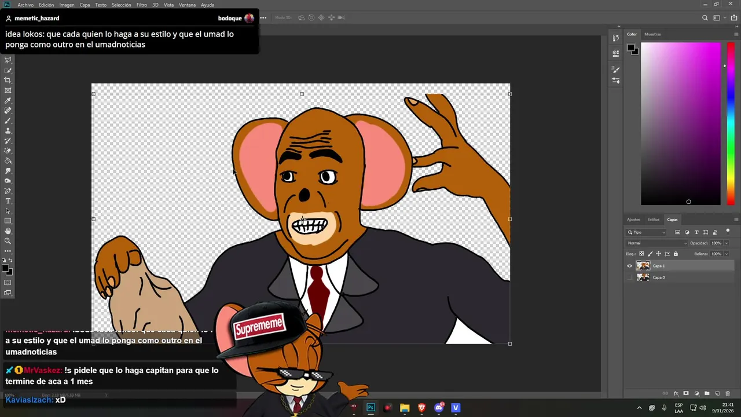Select the Healing Brush tool
The width and height of the screenshot is (741, 417).
coord(8,111)
